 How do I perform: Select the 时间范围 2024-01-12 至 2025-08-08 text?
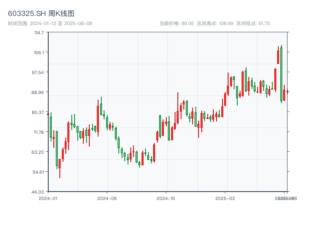click(x=50, y=24)
